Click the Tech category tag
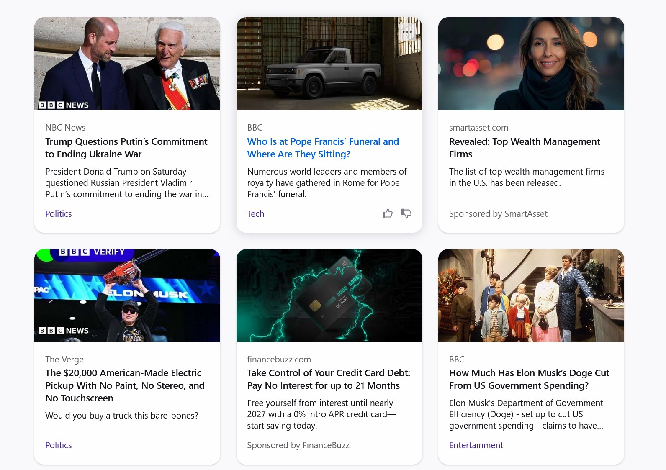 255,214
